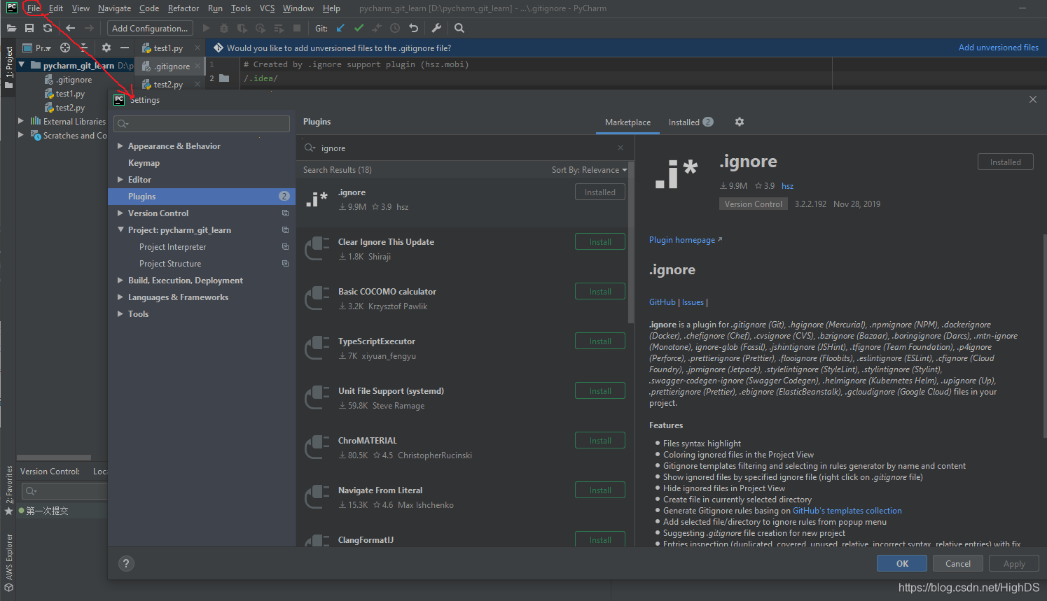Viewport: 1047px width, 601px height.
Task: Click the Stop square icon in toolbar
Action: (x=297, y=28)
